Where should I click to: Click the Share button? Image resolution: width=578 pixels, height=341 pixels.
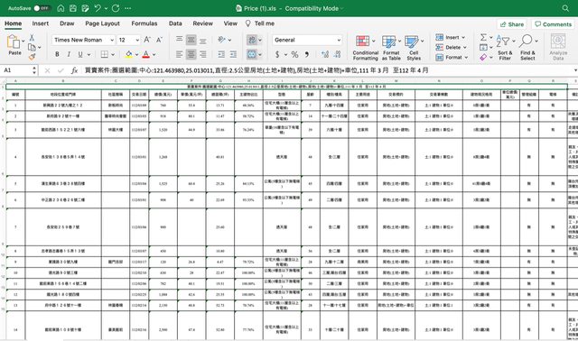click(512, 24)
